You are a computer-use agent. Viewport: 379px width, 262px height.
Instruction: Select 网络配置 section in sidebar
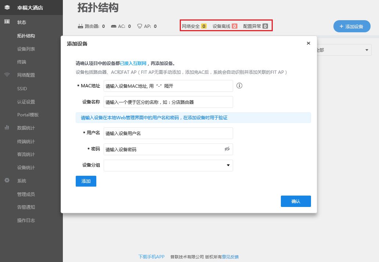[26, 75]
